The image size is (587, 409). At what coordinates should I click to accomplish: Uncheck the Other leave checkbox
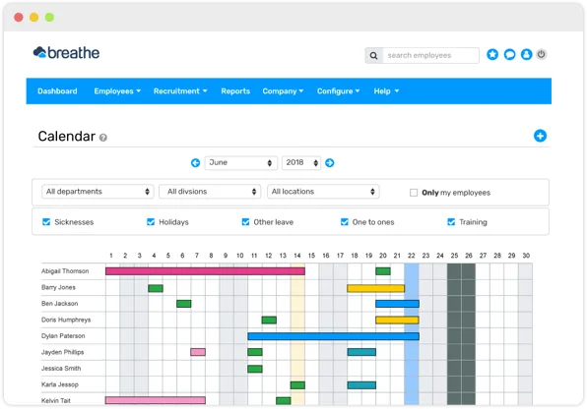tap(245, 222)
